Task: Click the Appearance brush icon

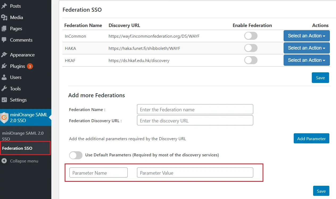Action: coord(4,55)
